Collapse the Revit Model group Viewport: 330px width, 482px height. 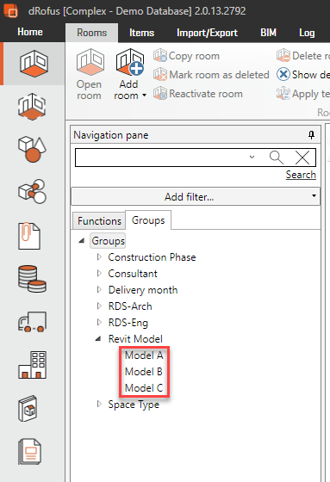(x=98, y=339)
